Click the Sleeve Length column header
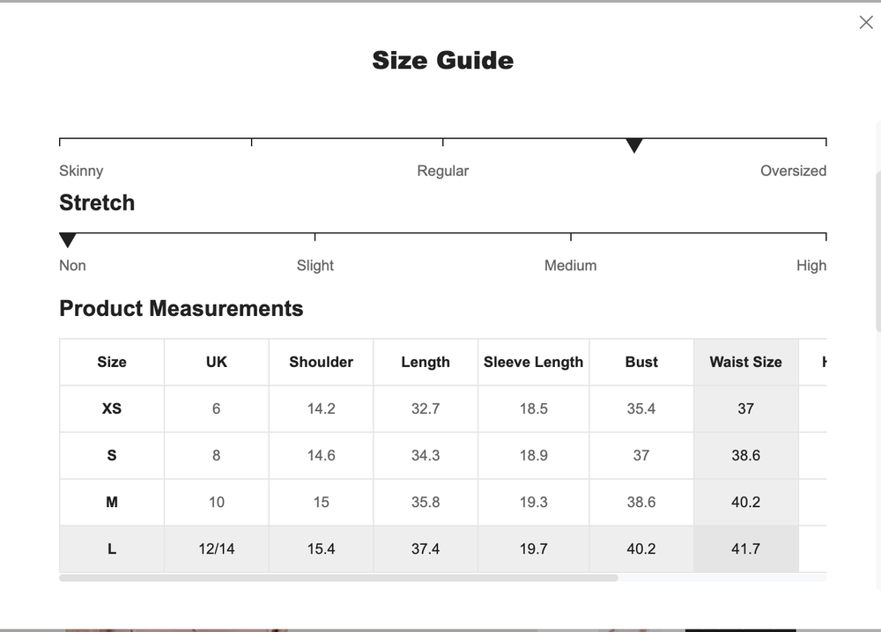This screenshot has height=632, width=881. pyautogui.click(x=533, y=362)
